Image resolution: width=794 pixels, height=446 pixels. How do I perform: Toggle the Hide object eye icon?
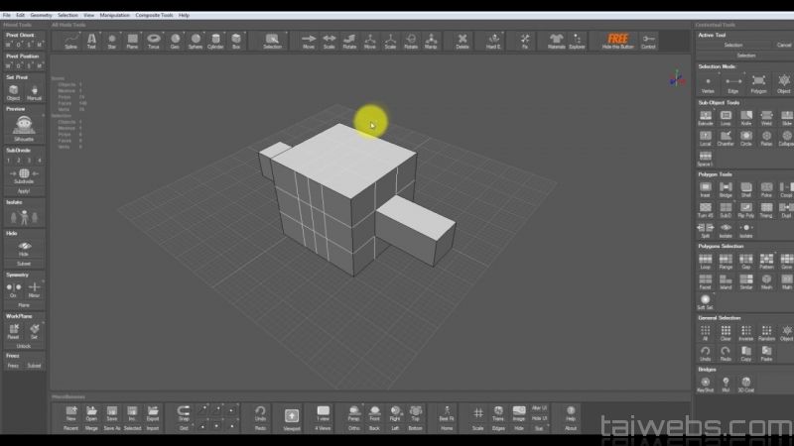point(24,246)
